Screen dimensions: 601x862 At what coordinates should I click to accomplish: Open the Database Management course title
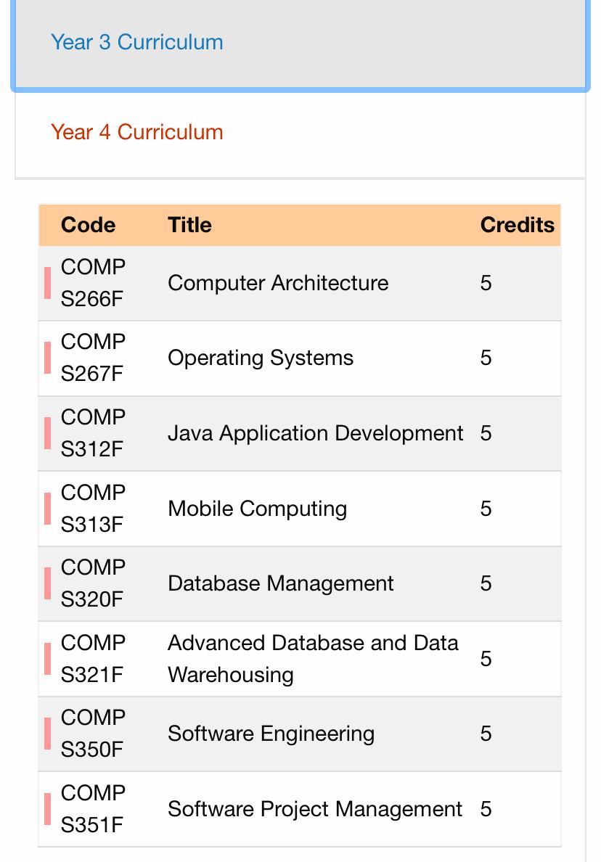(281, 583)
